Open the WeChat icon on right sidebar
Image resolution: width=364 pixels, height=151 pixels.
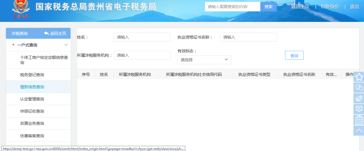click(x=359, y=88)
